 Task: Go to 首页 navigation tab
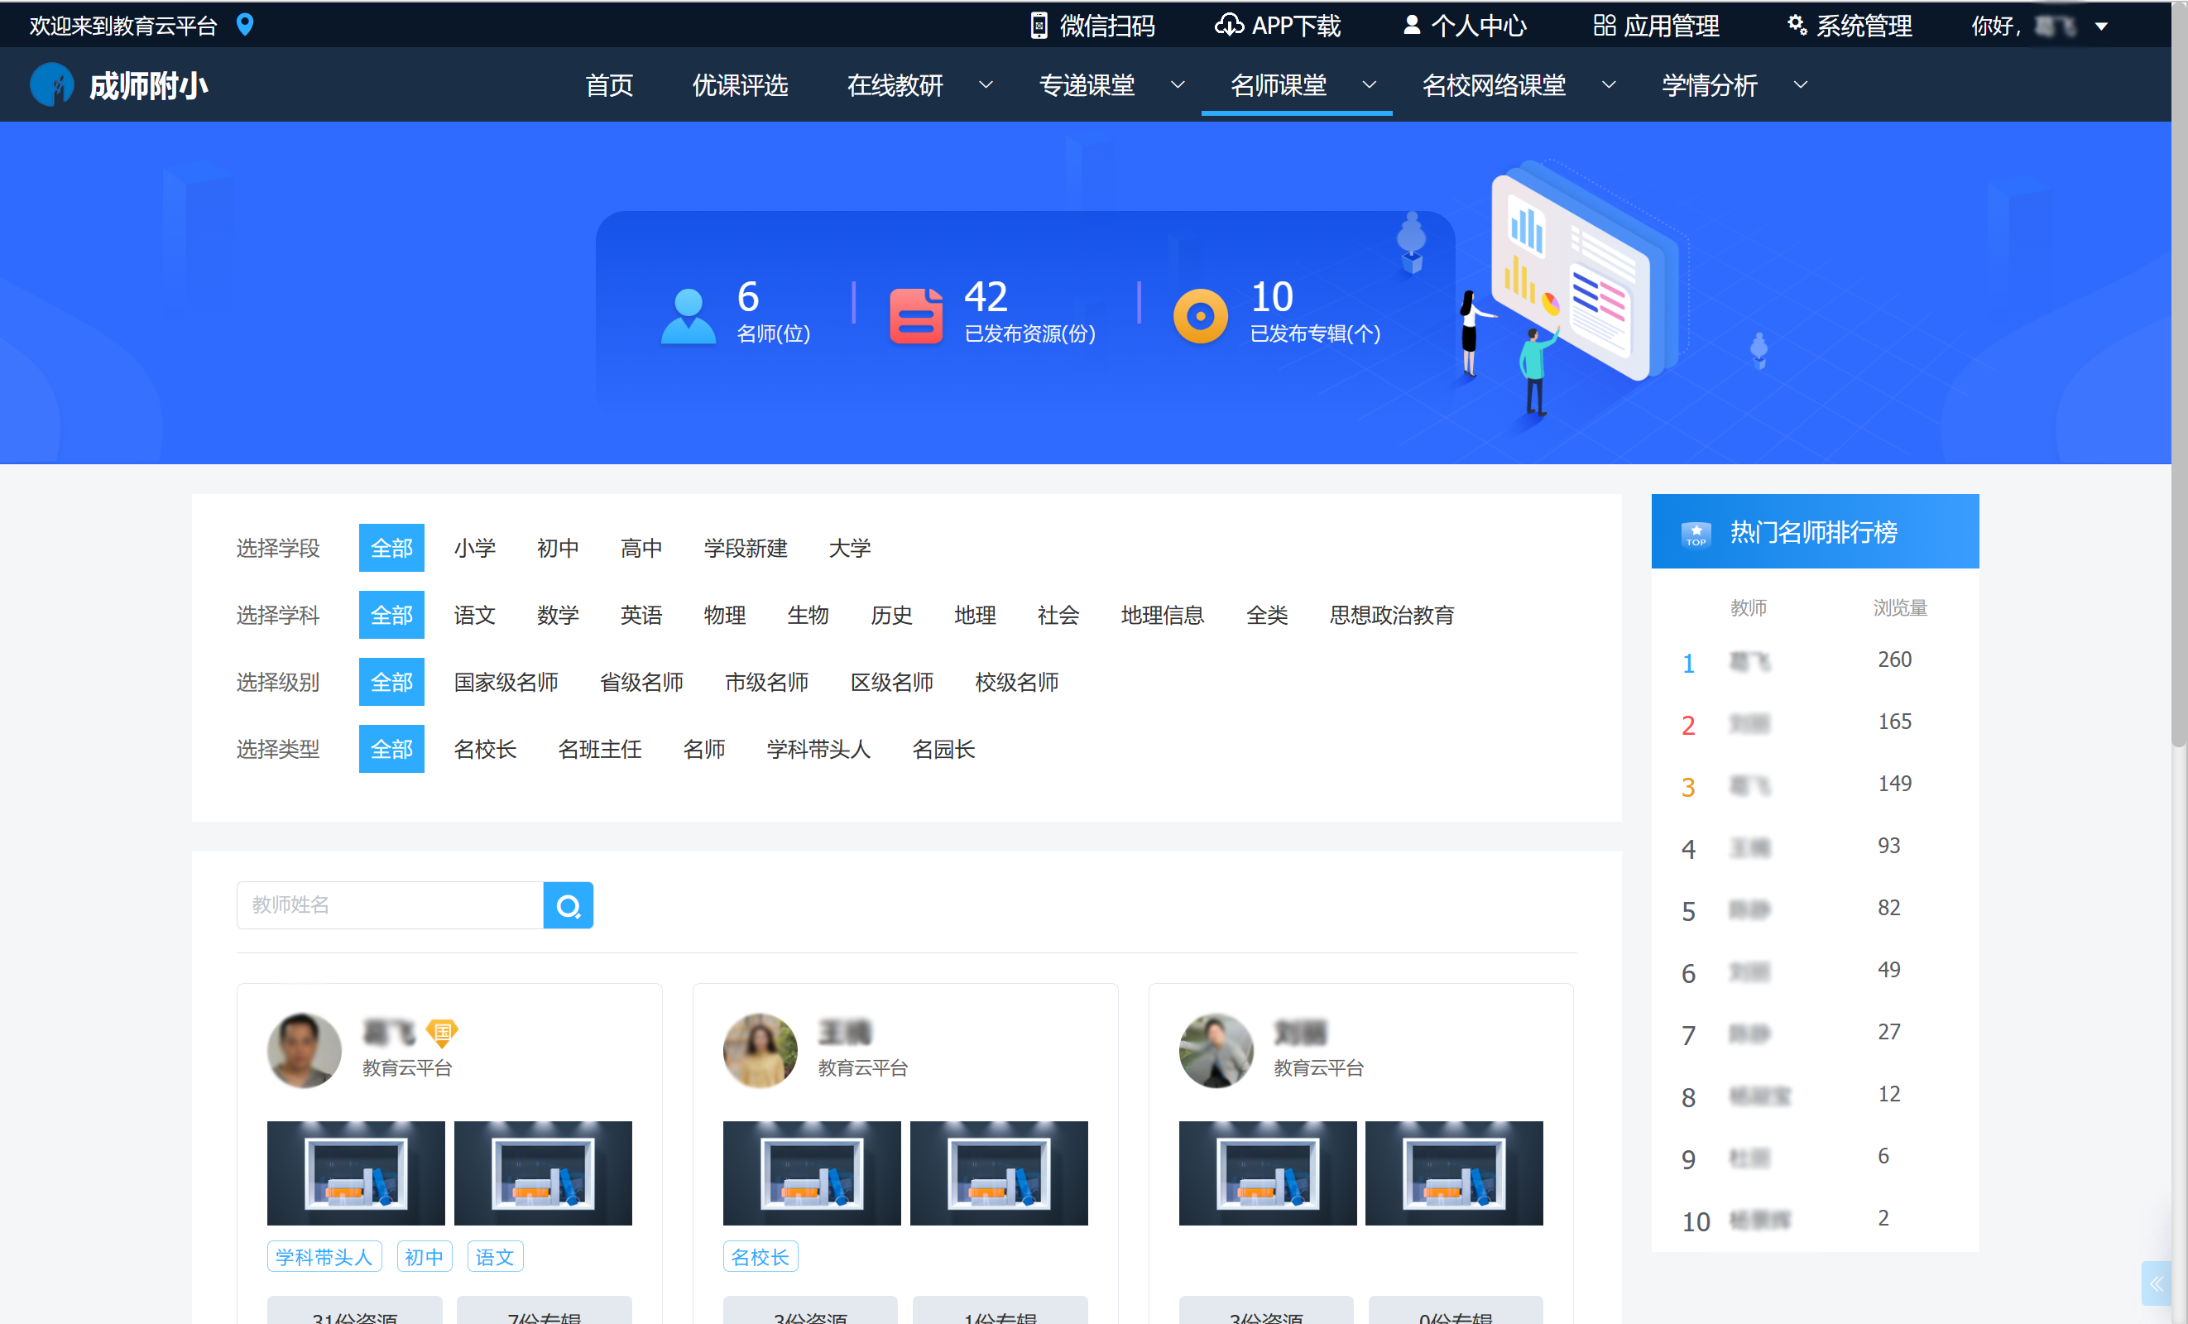609,85
